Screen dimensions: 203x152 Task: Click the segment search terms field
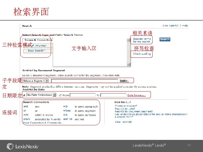tap(85, 81)
